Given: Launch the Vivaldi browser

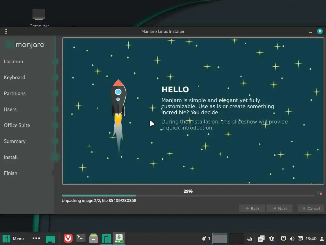Looking at the screenshot, I should 68,238.
